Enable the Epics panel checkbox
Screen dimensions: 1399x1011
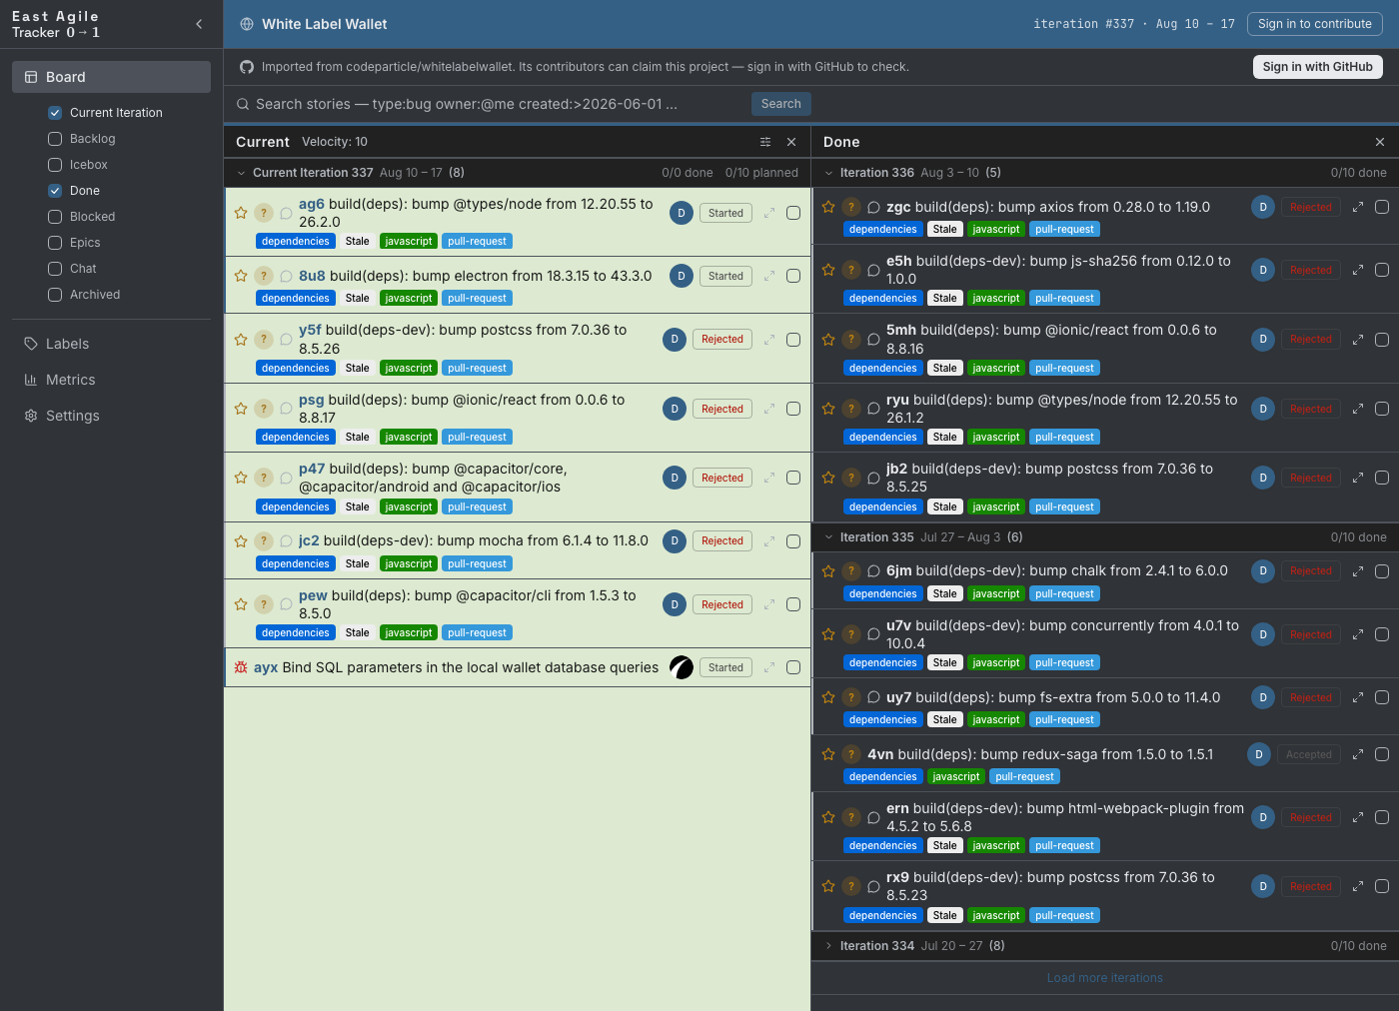[55, 243]
